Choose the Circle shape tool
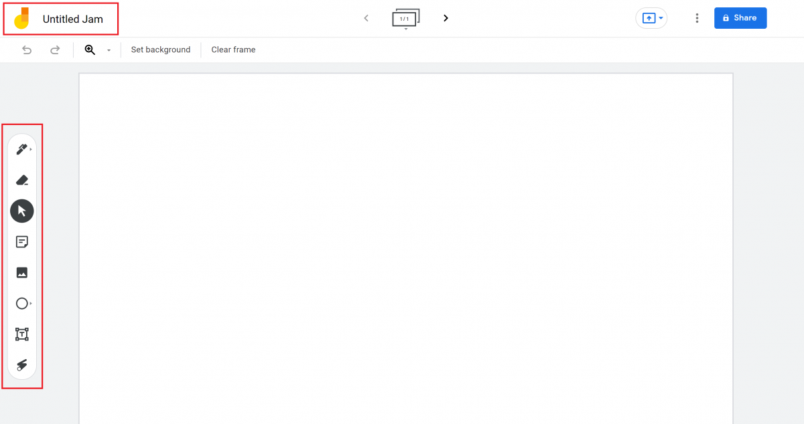 pos(22,304)
